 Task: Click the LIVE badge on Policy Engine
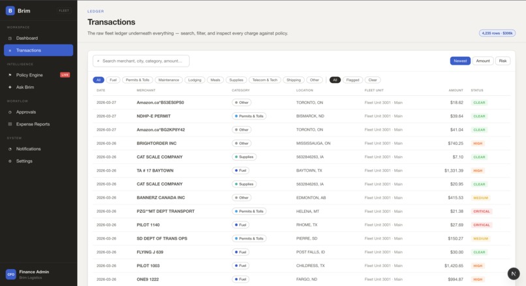65,75
